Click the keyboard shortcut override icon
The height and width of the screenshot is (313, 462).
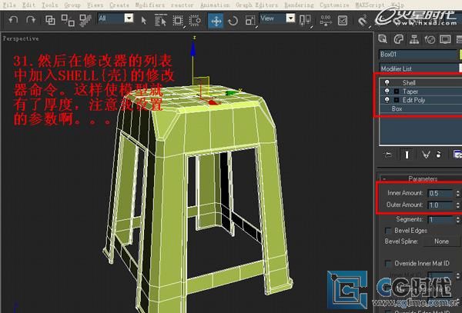pos(343,21)
